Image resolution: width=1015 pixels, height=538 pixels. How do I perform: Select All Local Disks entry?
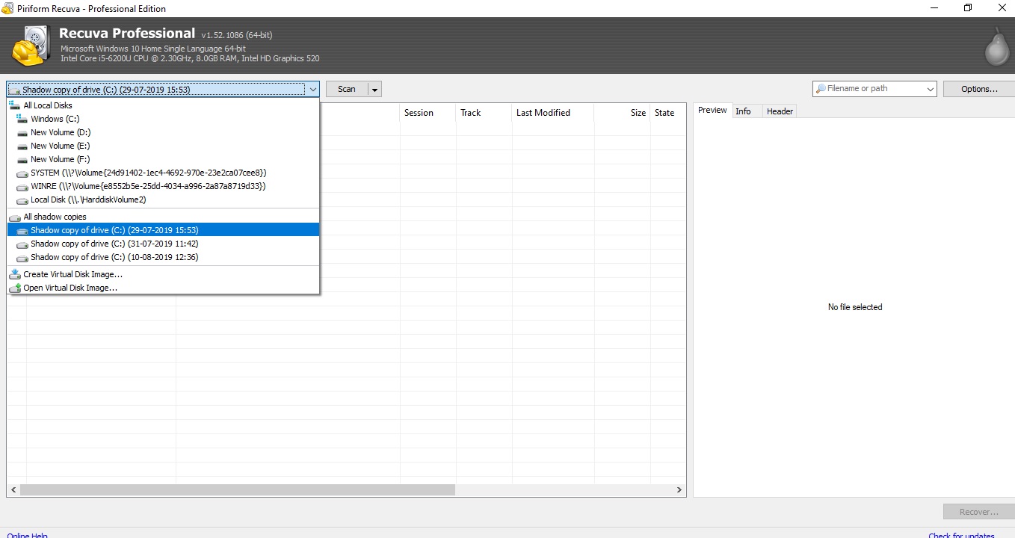coord(163,105)
